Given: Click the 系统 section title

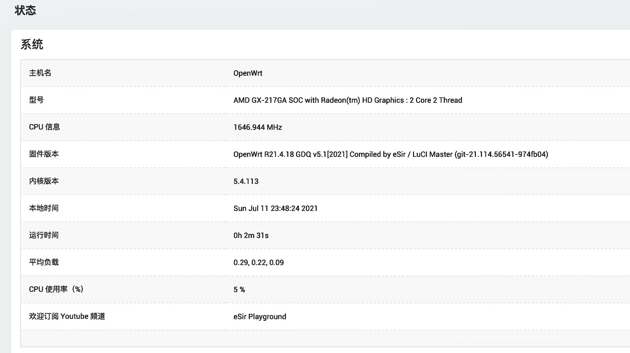Looking at the screenshot, I should pos(32,45).
